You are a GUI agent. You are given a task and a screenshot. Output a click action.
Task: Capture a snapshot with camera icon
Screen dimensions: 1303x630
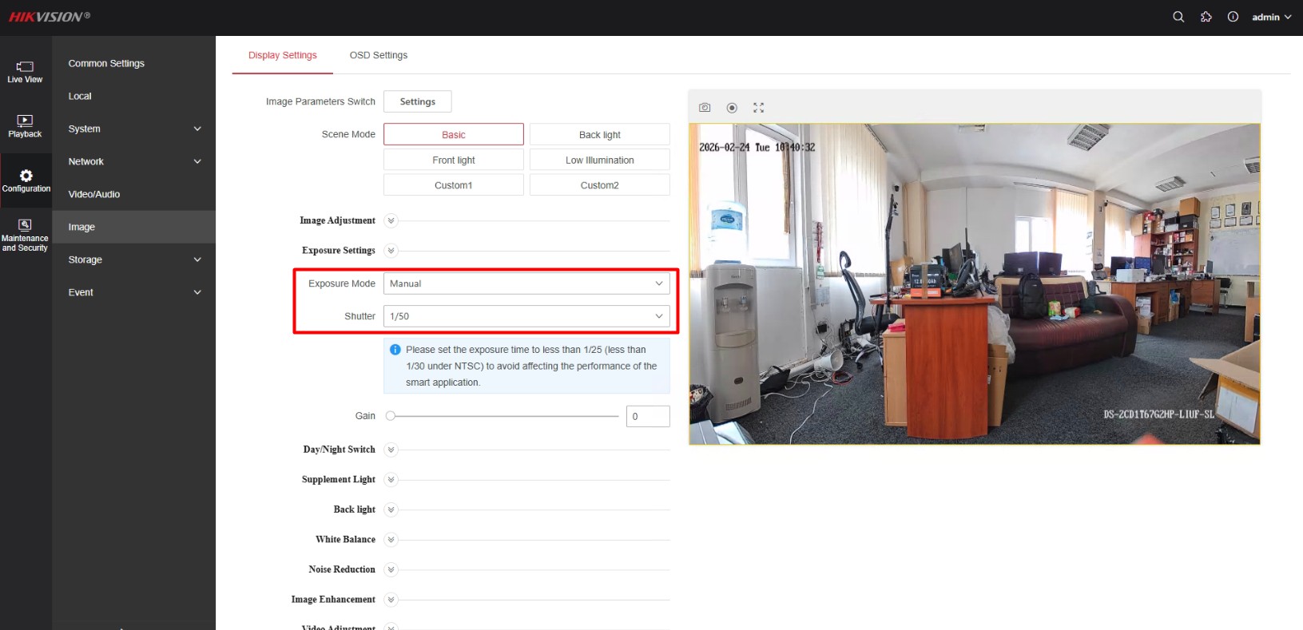click(x=705, y=108)
